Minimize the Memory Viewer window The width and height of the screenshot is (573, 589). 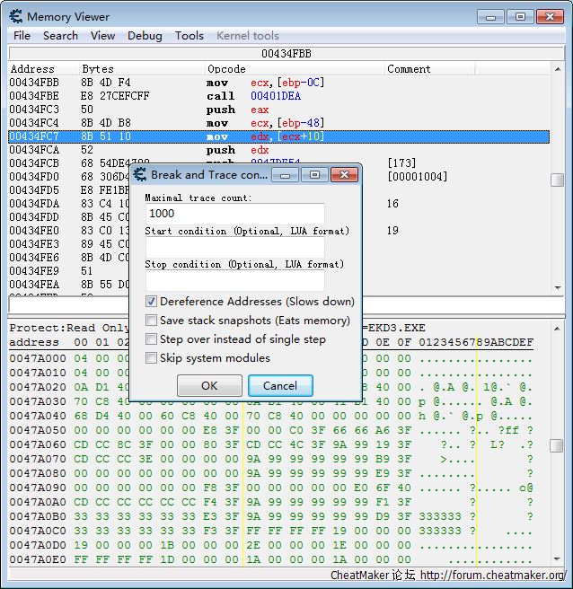pyautogui.click(x=491, y=16)
